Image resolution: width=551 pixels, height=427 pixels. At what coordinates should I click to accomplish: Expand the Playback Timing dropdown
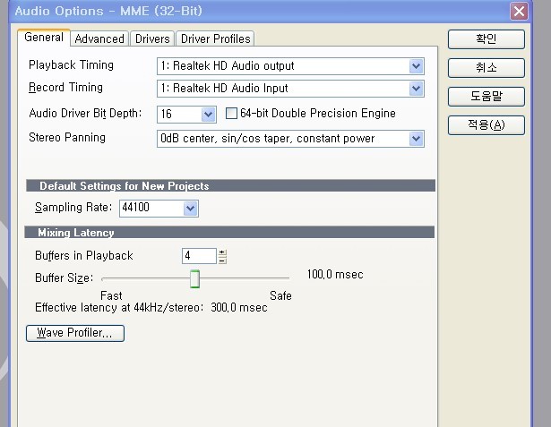pos(416,66)
